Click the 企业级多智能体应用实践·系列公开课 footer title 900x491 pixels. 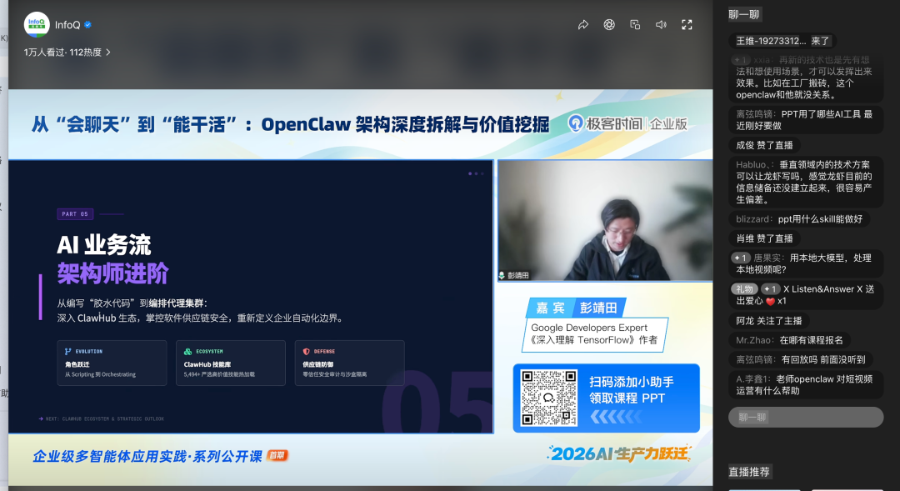click(147, 456)
